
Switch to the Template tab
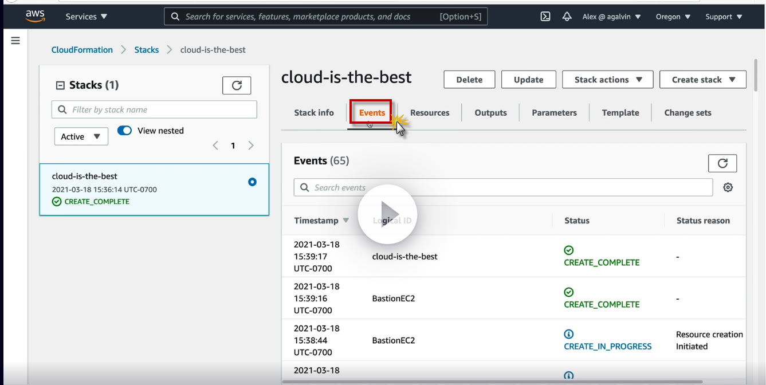(620, 113)
